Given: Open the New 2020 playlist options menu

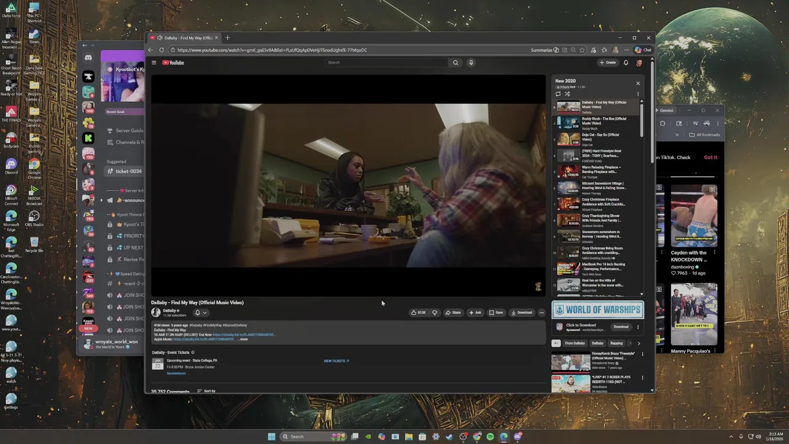Looking at the screenshot, I should click(x=638, y=94).
